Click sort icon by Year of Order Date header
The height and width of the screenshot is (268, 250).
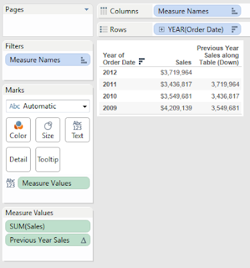[x=142, y=61]
